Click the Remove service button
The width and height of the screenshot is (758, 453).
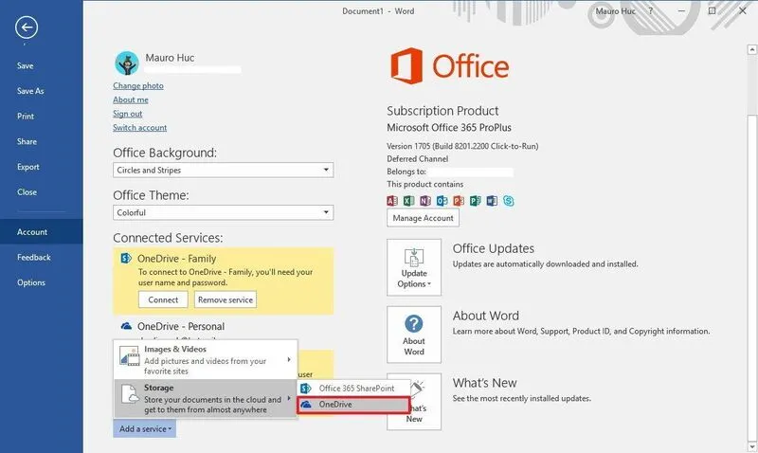226,299
